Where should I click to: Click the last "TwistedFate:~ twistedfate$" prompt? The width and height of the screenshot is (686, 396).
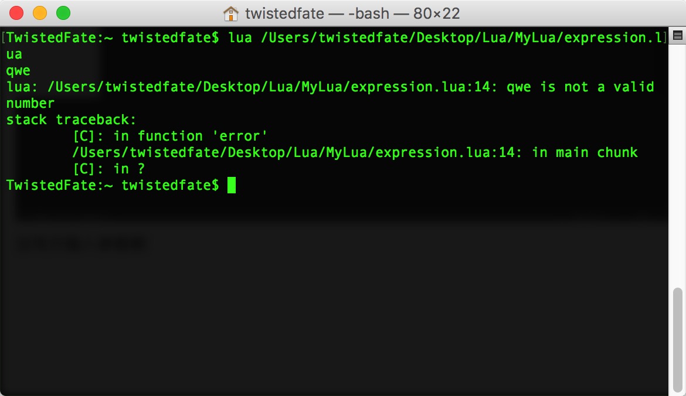tap(112, 185)
